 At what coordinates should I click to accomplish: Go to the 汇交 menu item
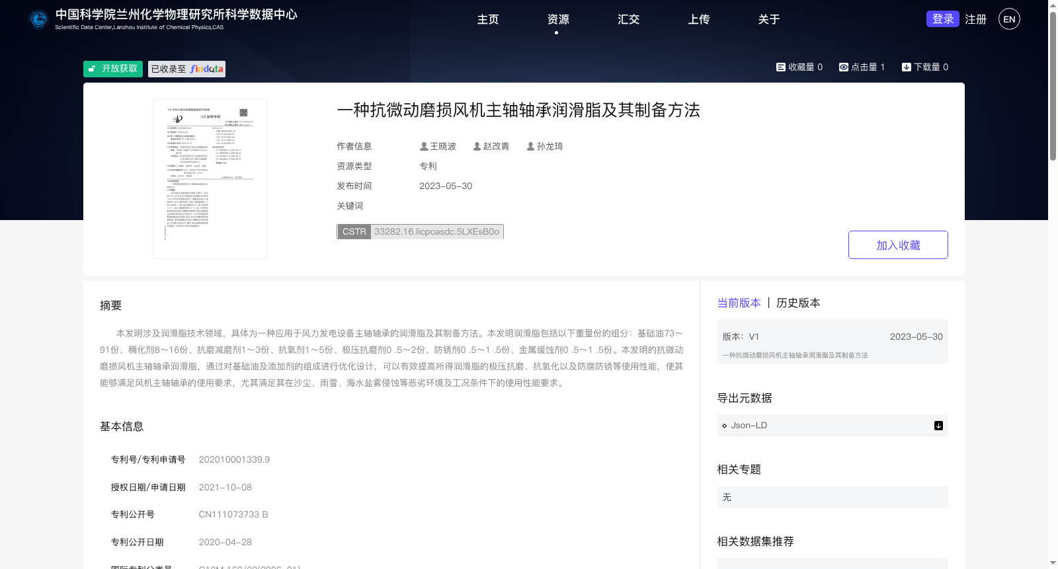(x=628, y=19)
